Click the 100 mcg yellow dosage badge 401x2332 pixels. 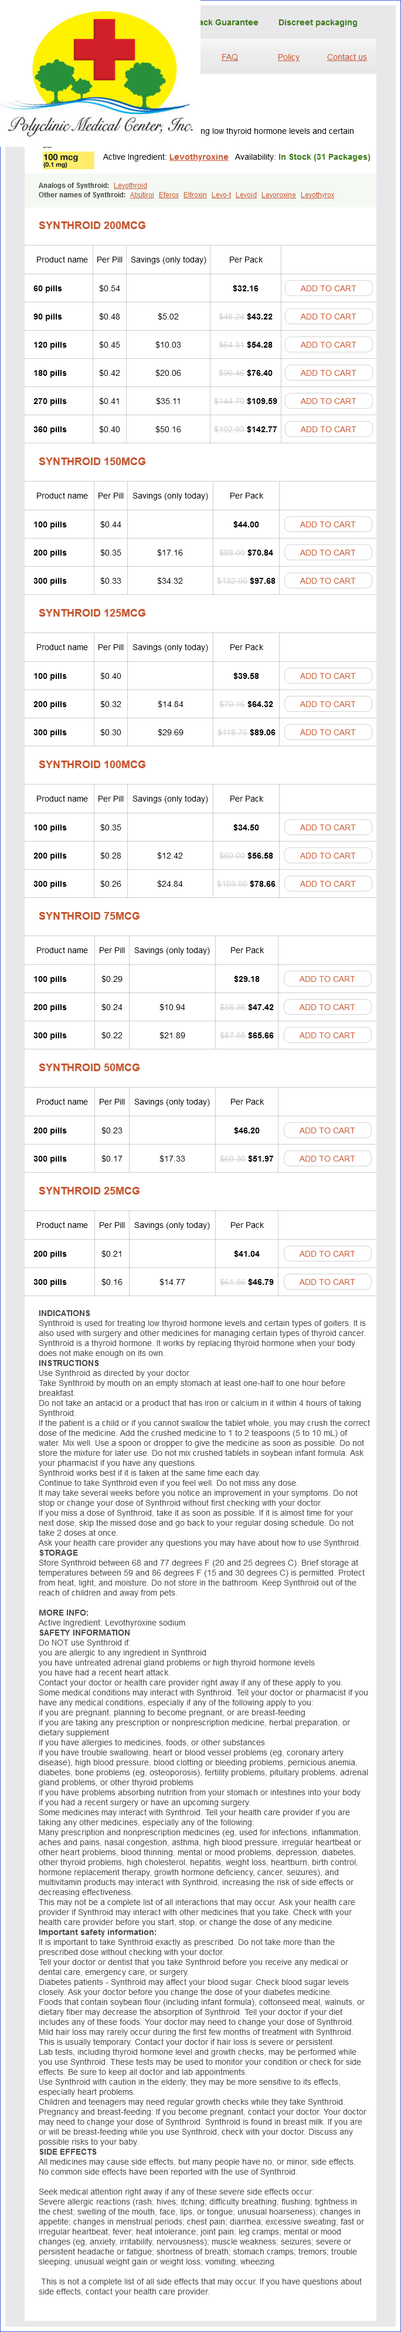(x=60, y=159)
